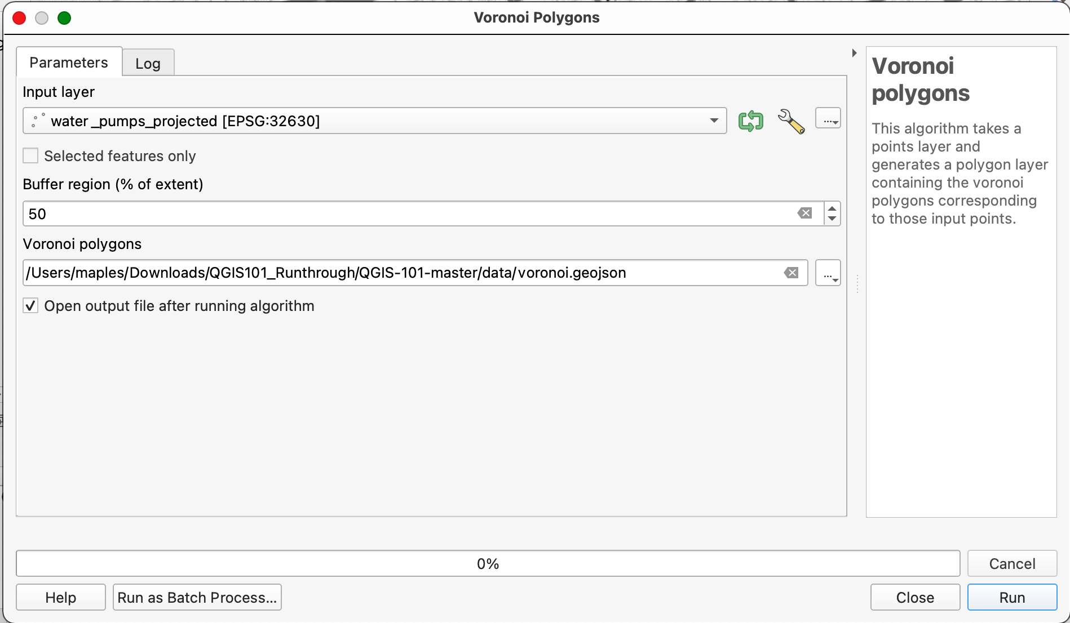1070x623 pixels.
Task: Click the red close window button
Action: tap(20, 18)
